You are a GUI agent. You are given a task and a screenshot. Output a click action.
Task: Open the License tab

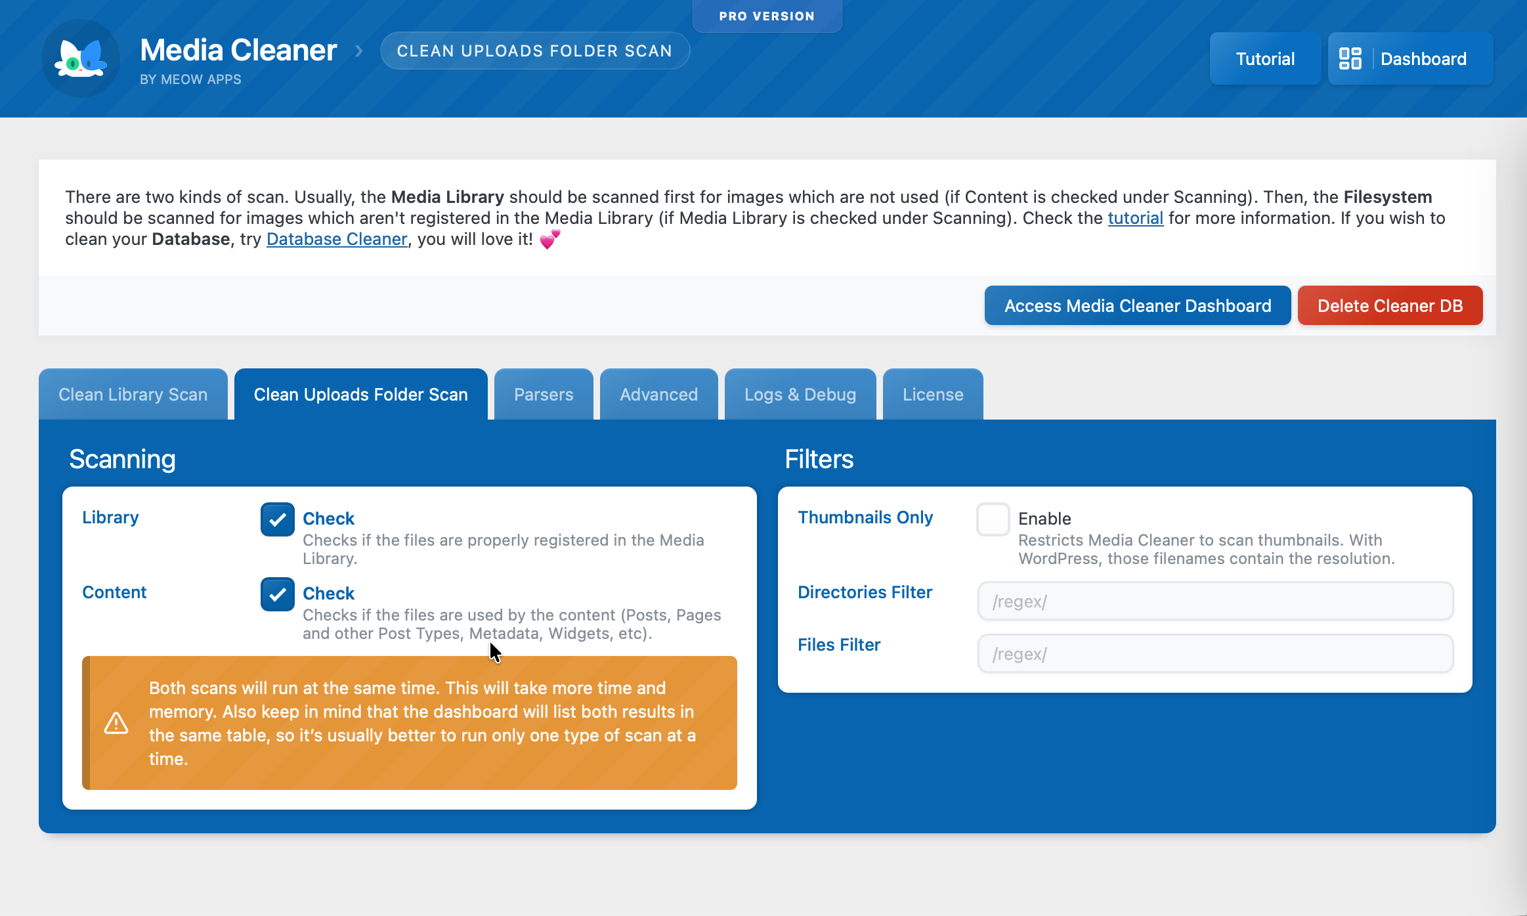pos(932,395)
